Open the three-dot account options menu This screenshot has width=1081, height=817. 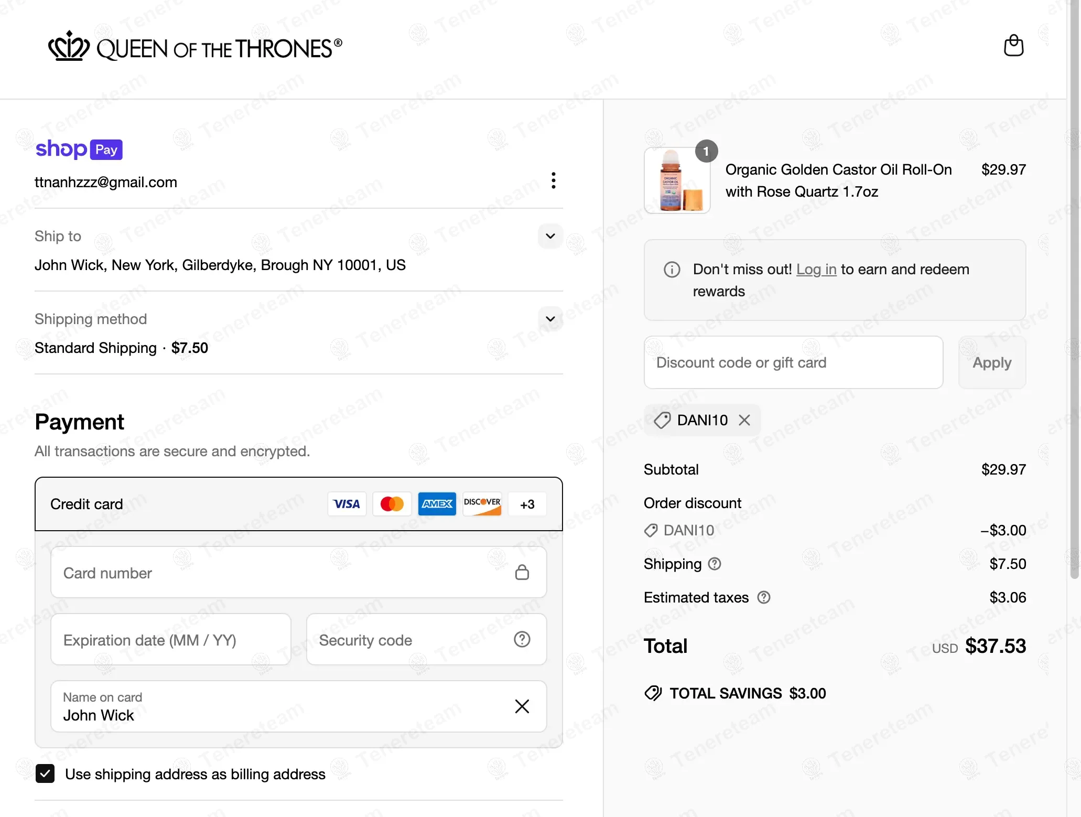coord(553,180)
